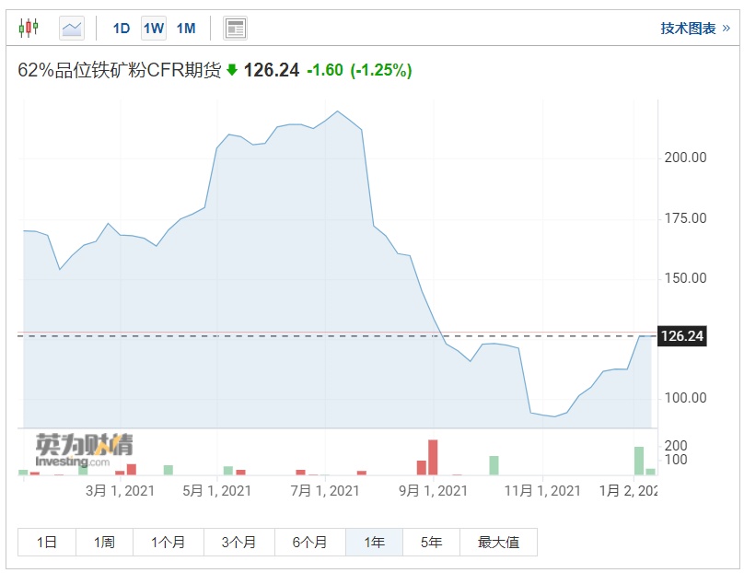Click the green down arrow price indicator
This screenshot has height=573, width=744.
coord(232,70)
